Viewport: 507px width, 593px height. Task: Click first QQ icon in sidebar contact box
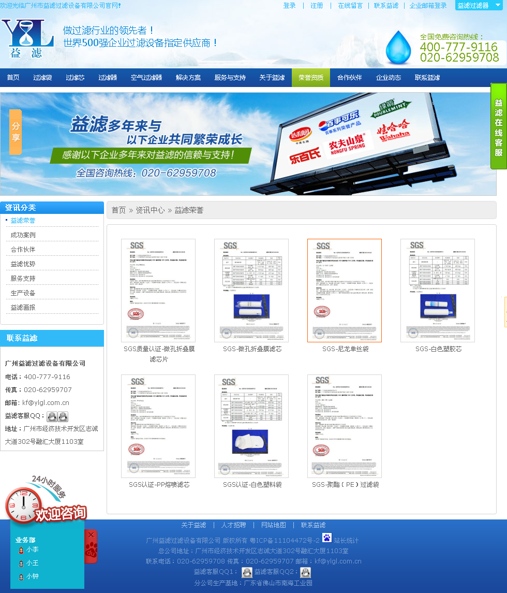pos(52,416)
